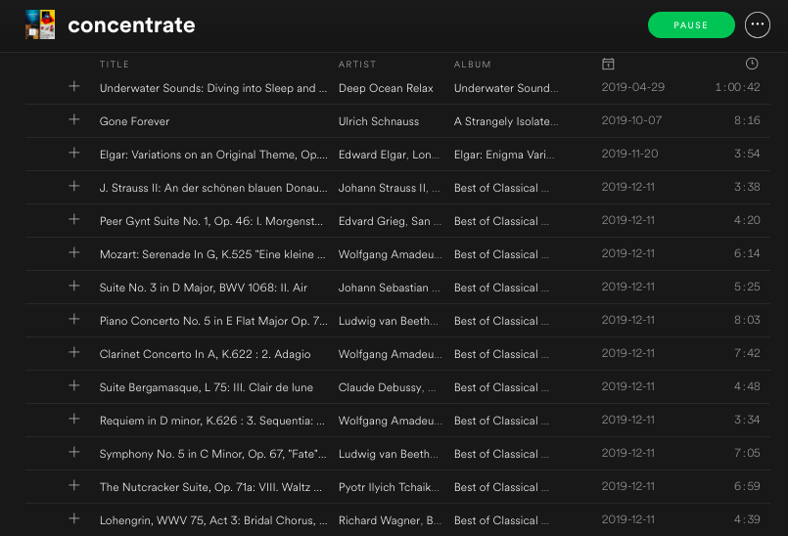The width and height of the screenshot is (788, 536).
Task: Click date 2019-10-07
Action: tap(631, 120)
